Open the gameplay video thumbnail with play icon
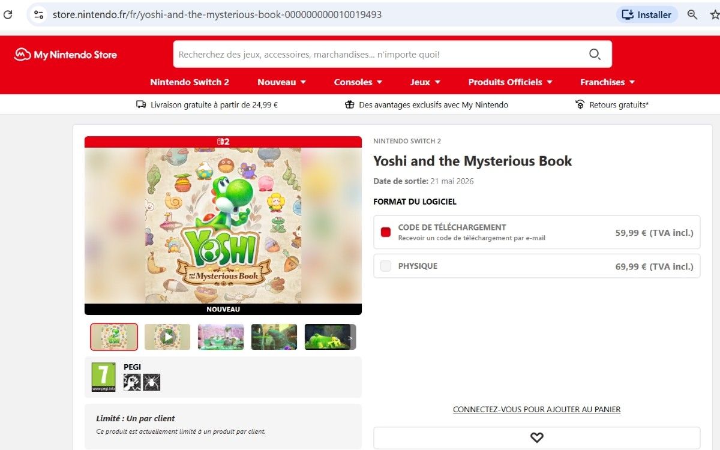The width and height of the screenshot is (720, 450). [x=167, y=337]
